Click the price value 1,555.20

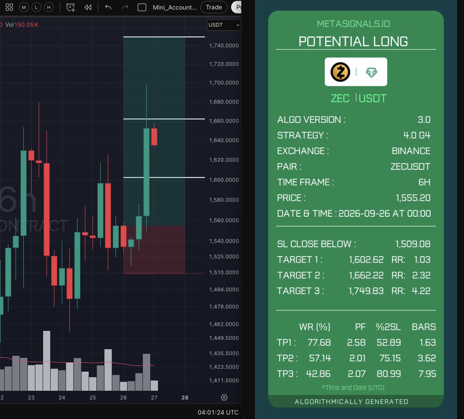tap(413, 198)
